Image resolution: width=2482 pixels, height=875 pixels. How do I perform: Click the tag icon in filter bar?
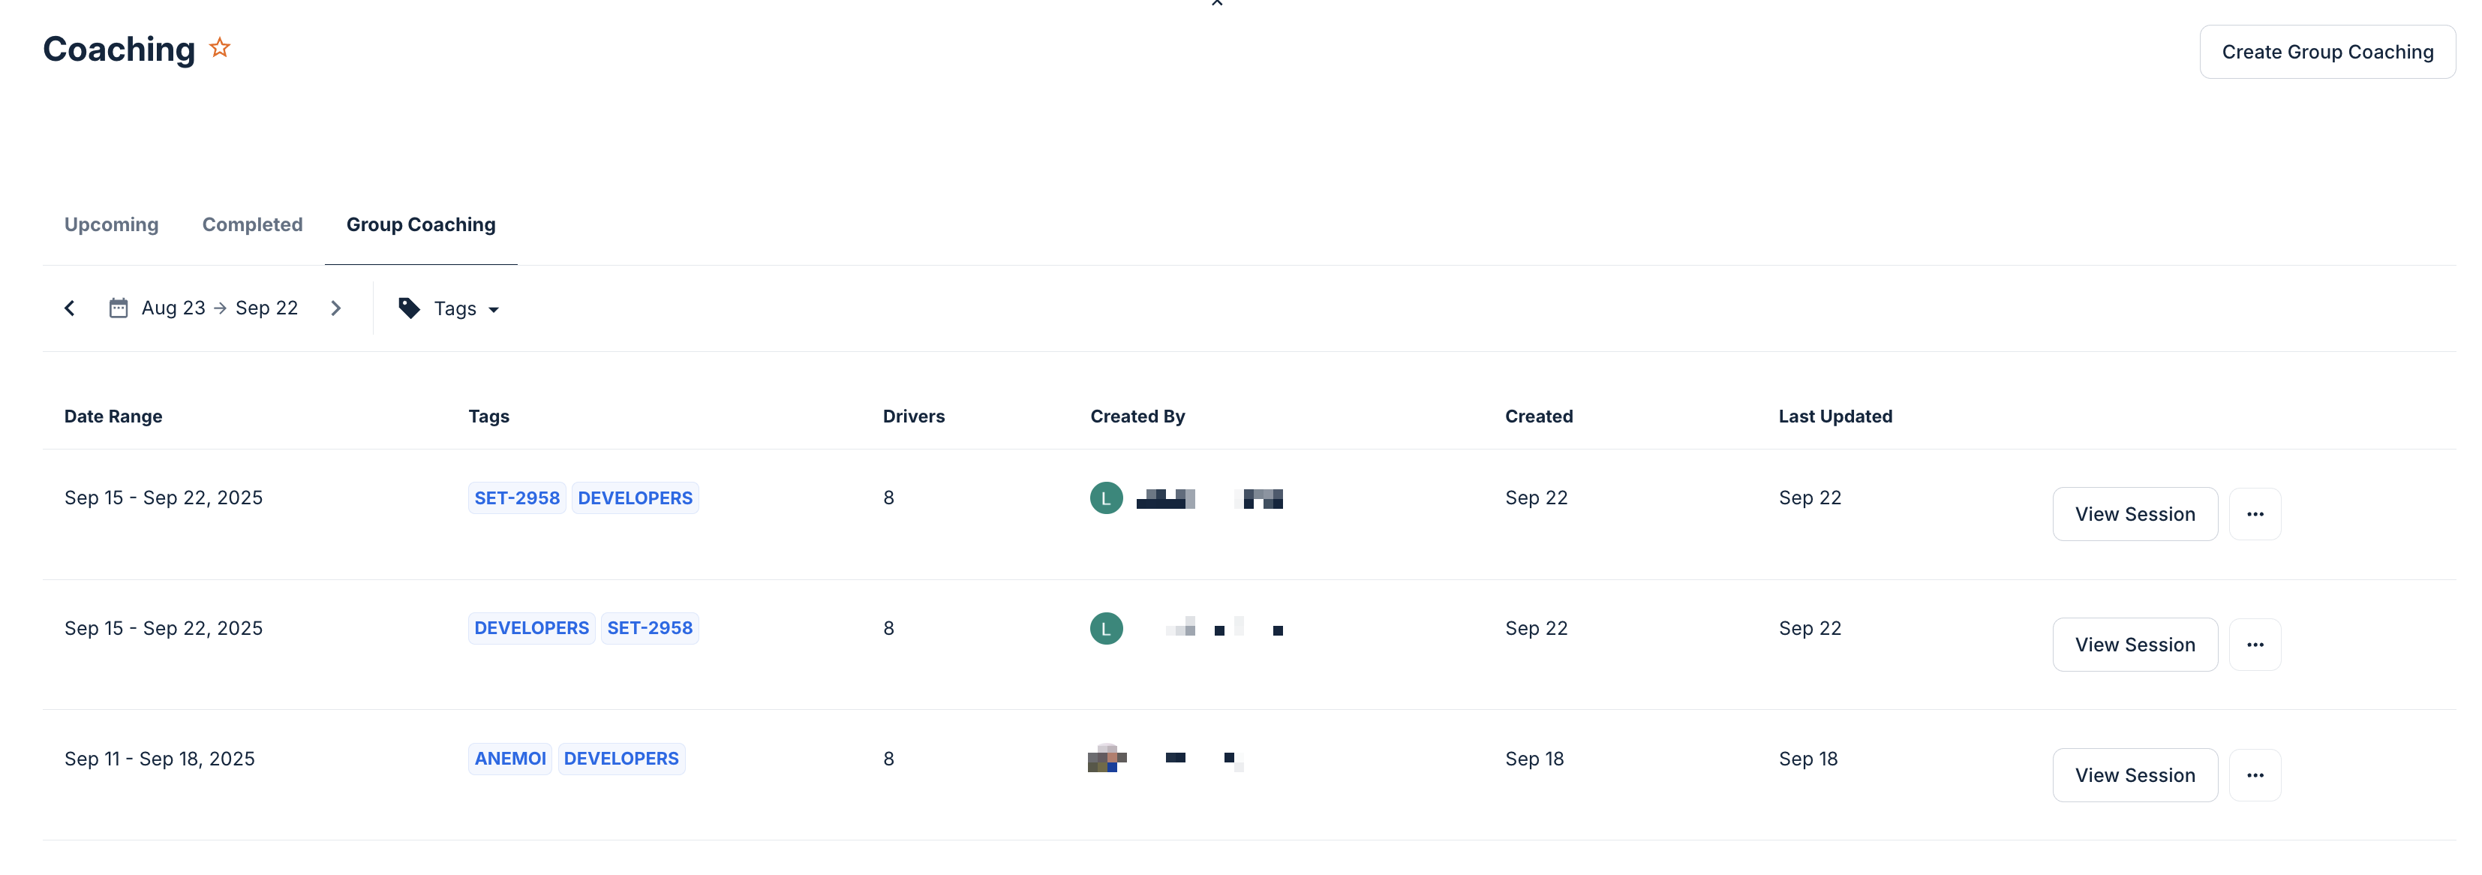point(410,308)
